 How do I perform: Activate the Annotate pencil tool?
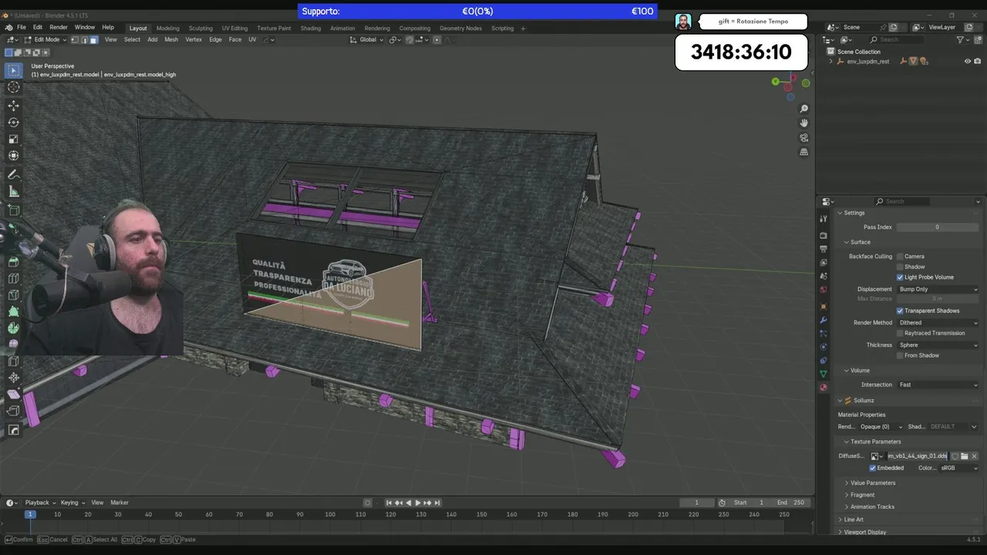pos(13,175)
